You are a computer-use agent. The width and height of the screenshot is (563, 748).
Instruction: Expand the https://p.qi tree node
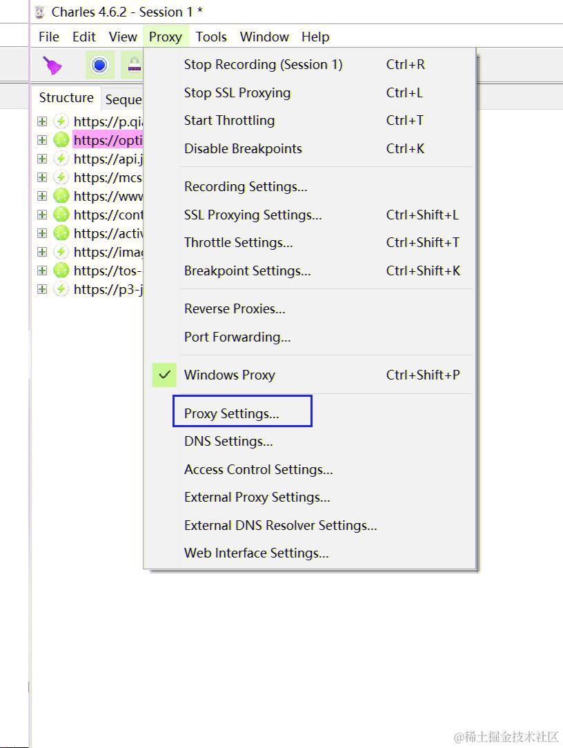[x=42, y=121]
